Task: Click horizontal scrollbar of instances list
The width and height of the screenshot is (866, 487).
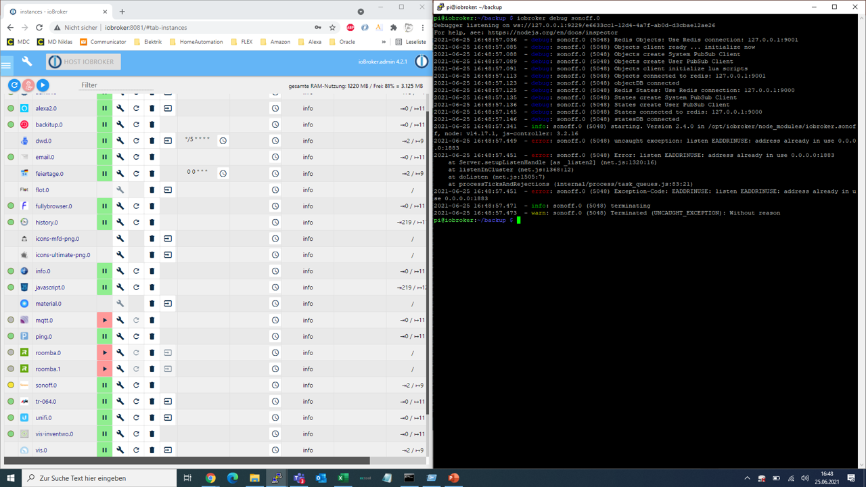Action: 187,461
